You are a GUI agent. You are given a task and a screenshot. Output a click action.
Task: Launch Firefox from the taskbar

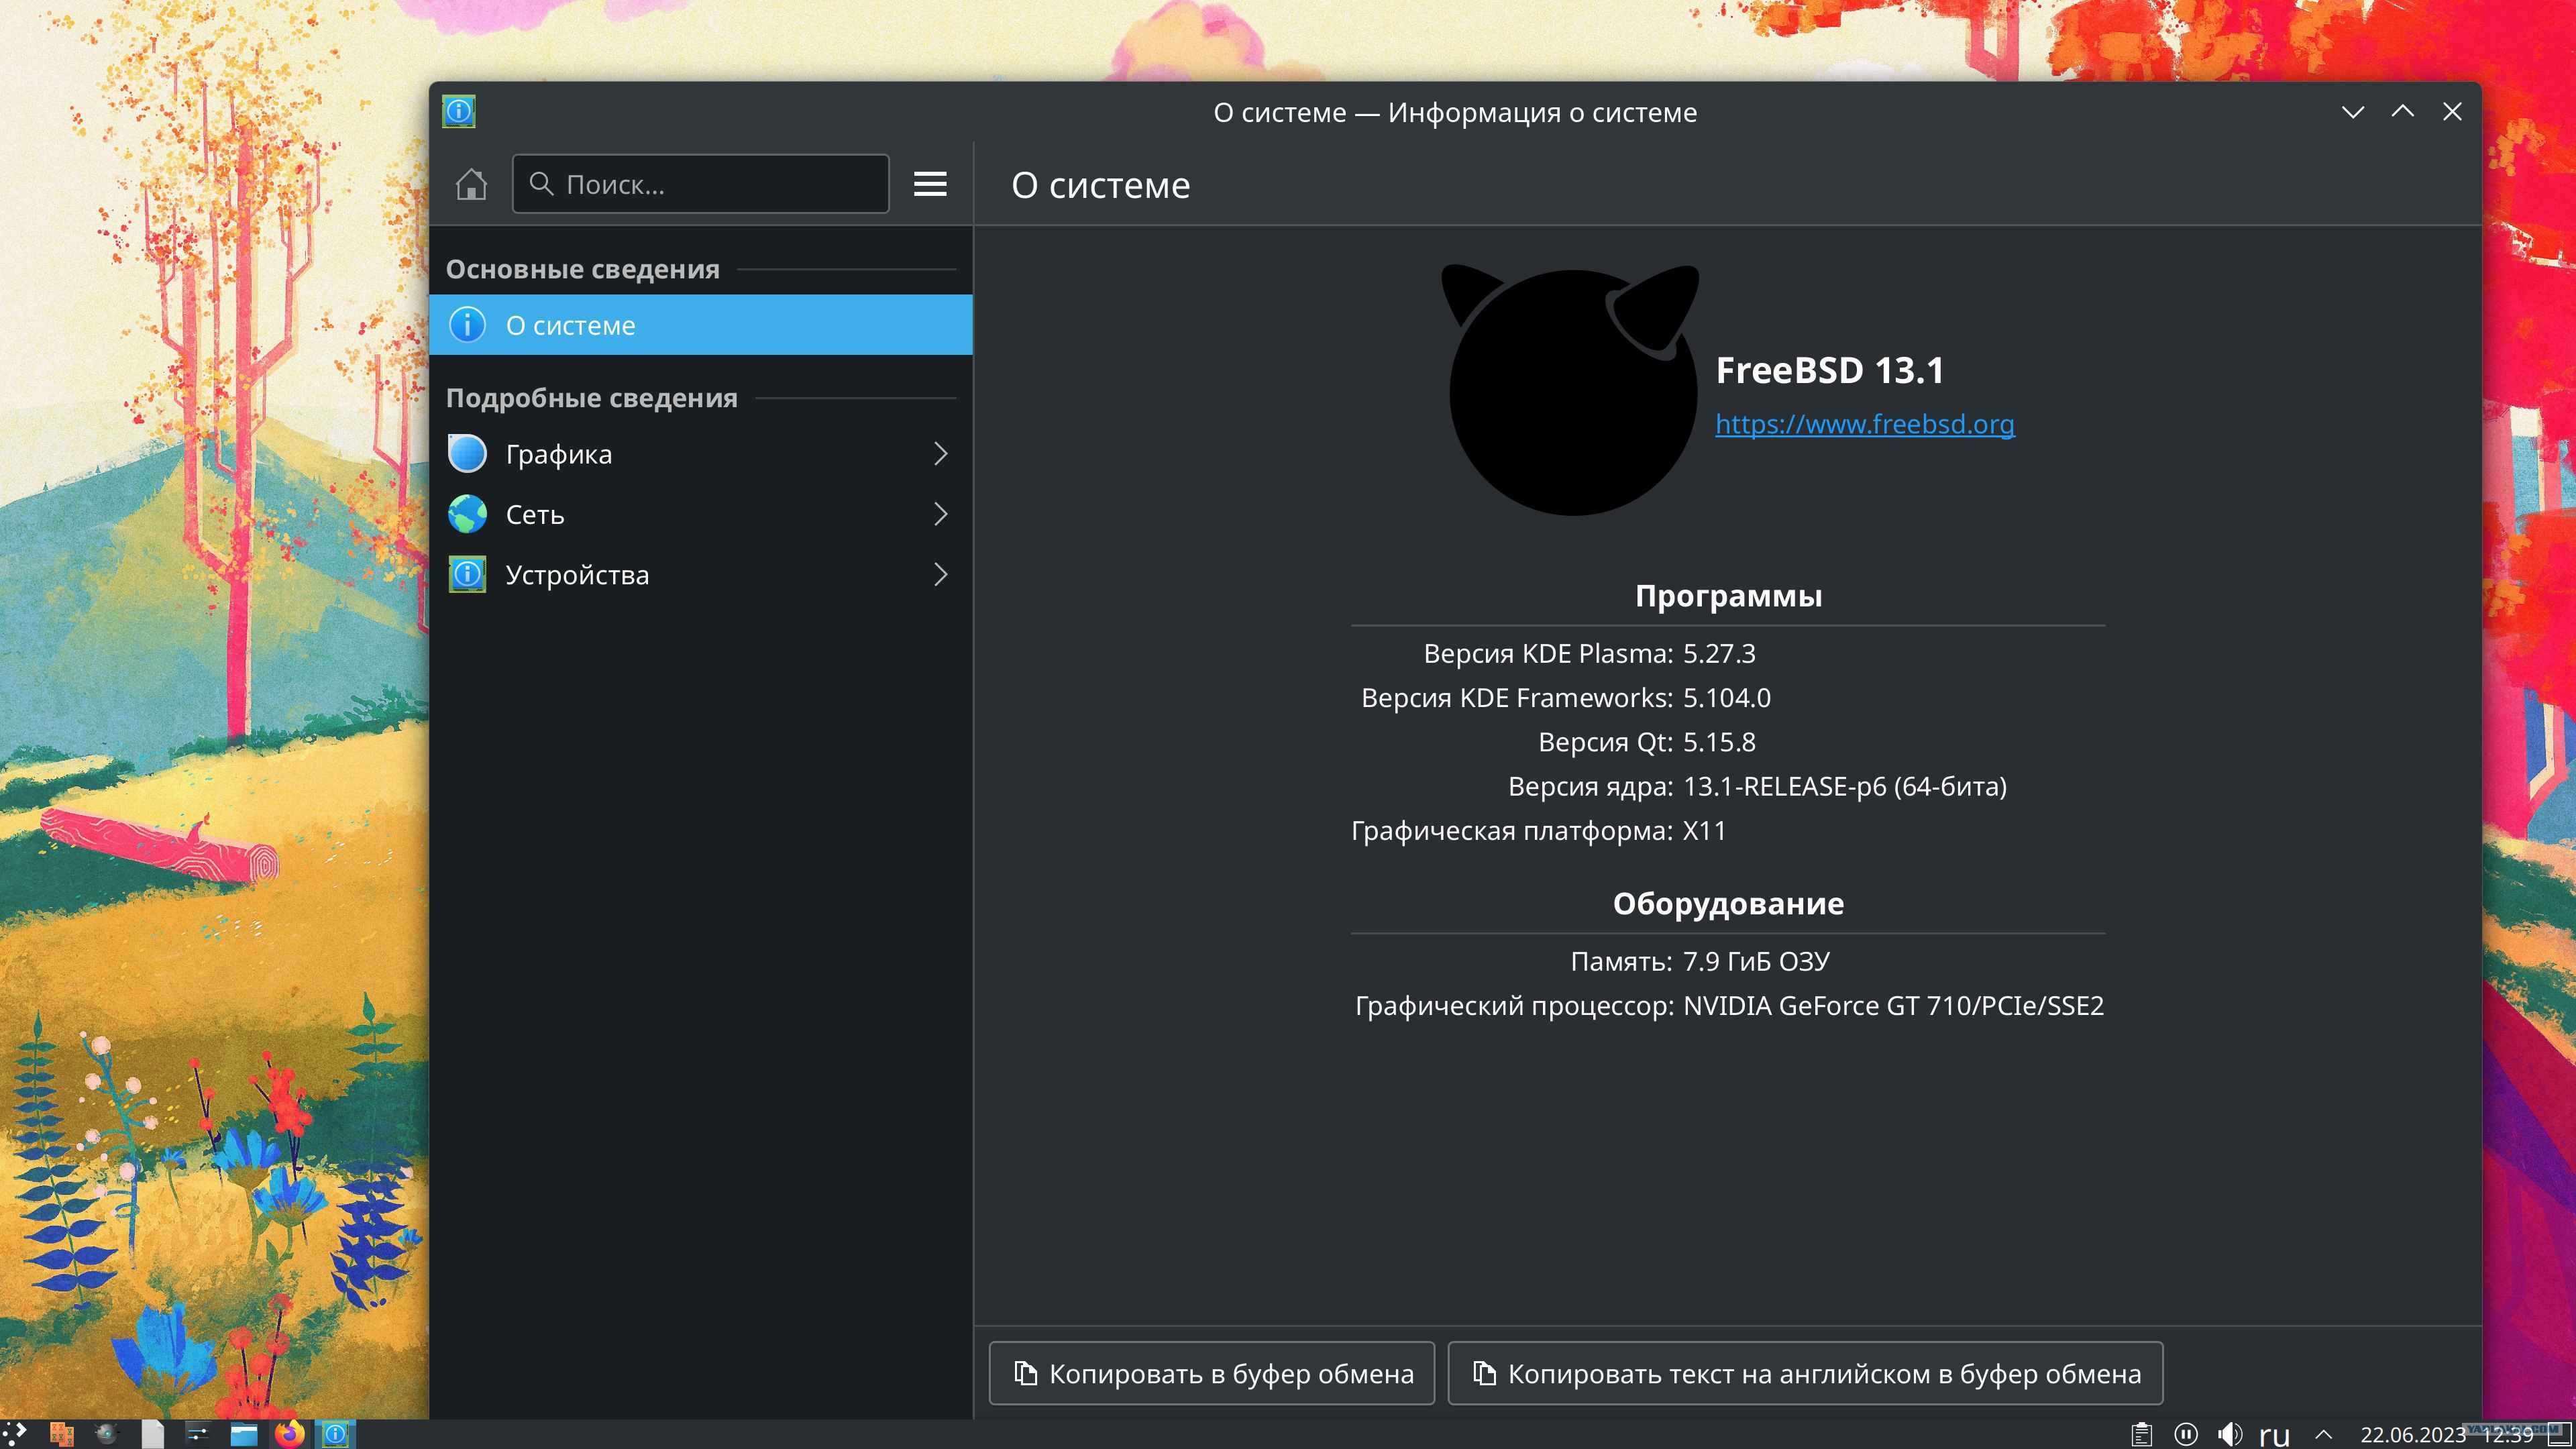click(x=290, y=1434)
